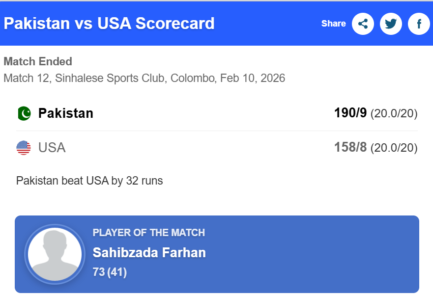Click the Share label text

[333, 24]
